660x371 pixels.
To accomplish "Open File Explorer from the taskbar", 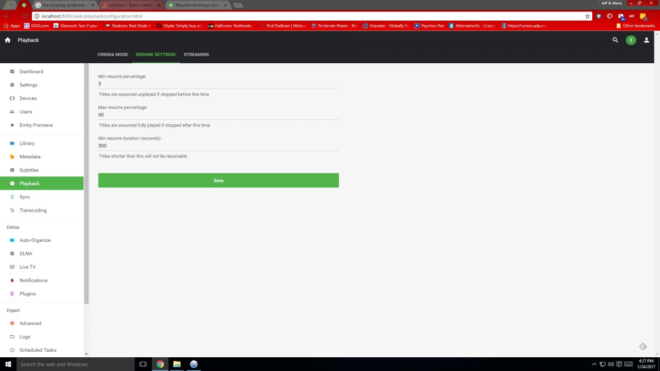I will [x=177, y=364].
